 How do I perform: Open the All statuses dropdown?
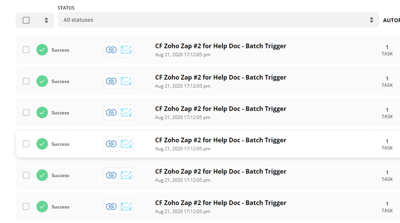[x=218, y=20]
